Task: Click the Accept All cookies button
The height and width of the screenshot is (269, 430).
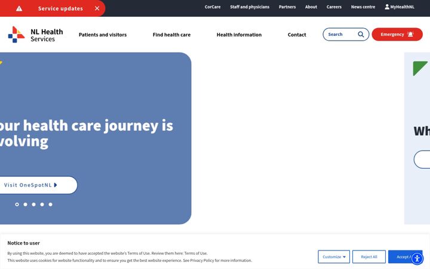Action: [406, 256]
